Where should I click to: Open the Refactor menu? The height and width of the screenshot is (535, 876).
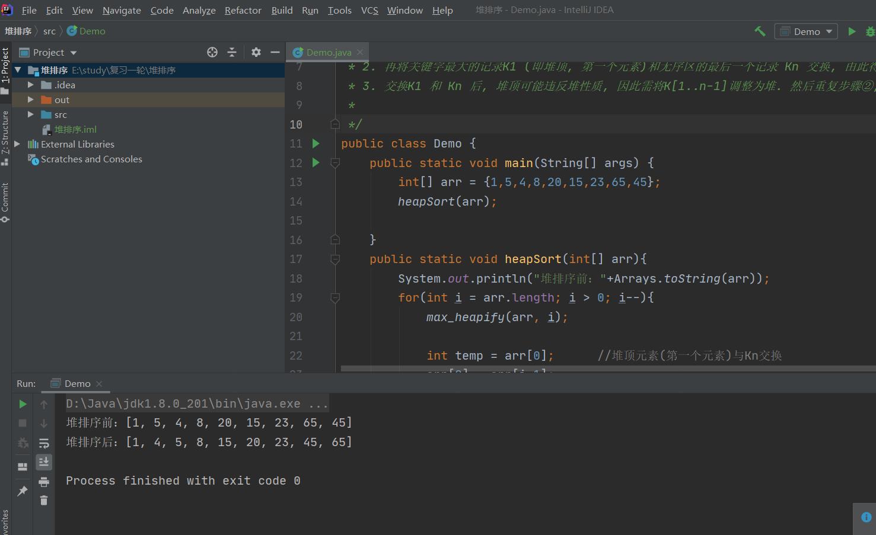[243, 10]
